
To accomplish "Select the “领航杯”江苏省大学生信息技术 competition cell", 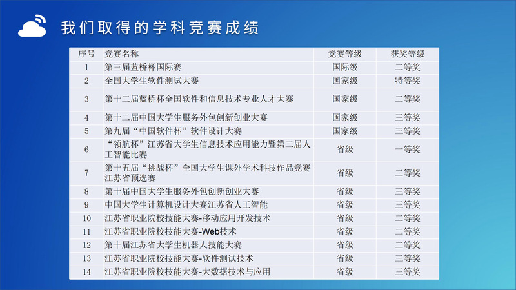I will 208,150.
